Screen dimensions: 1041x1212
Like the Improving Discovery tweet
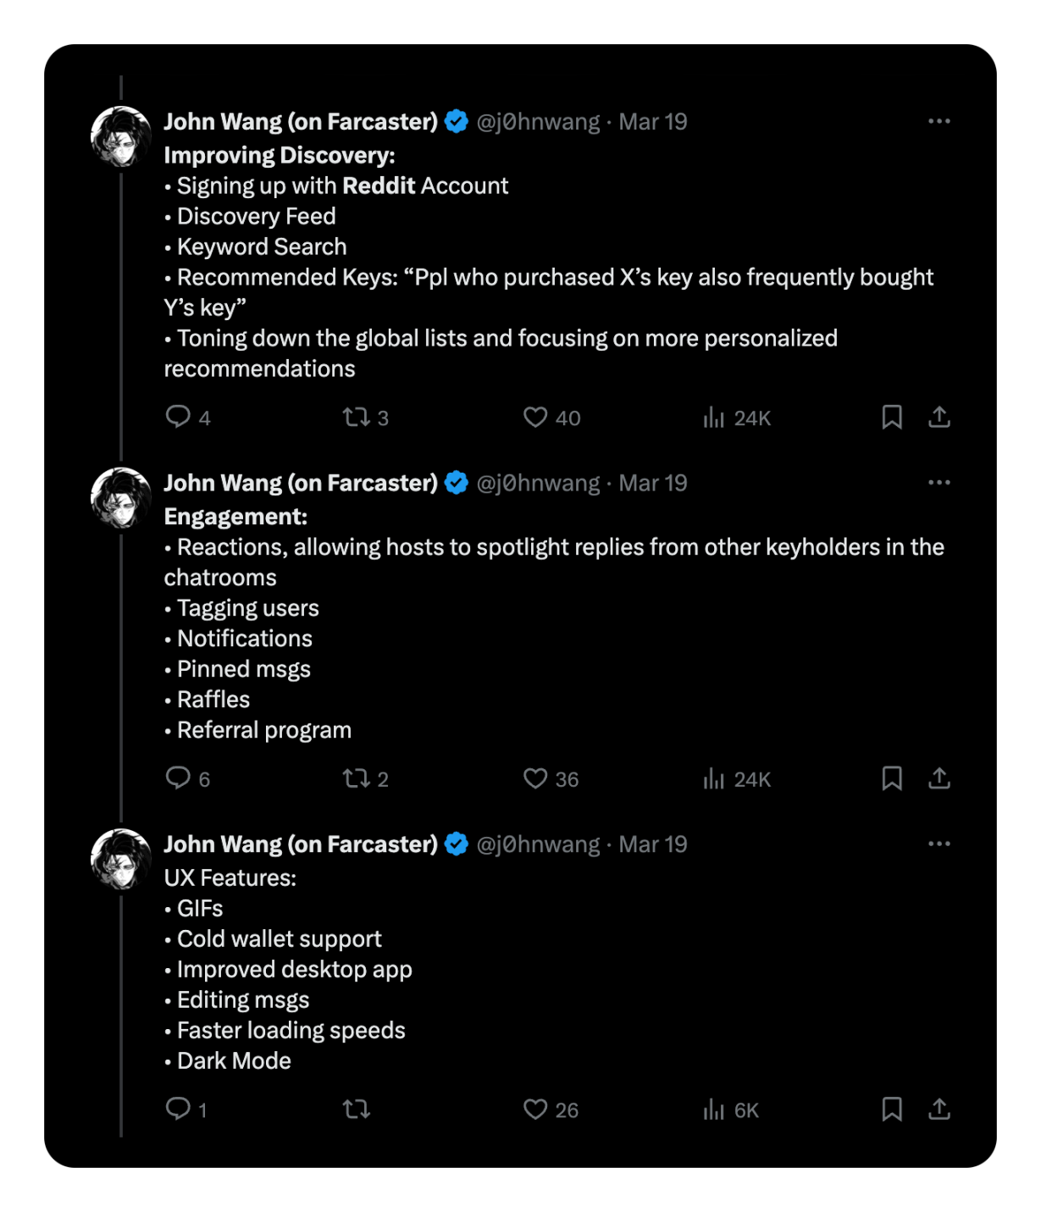click(535, 417)
